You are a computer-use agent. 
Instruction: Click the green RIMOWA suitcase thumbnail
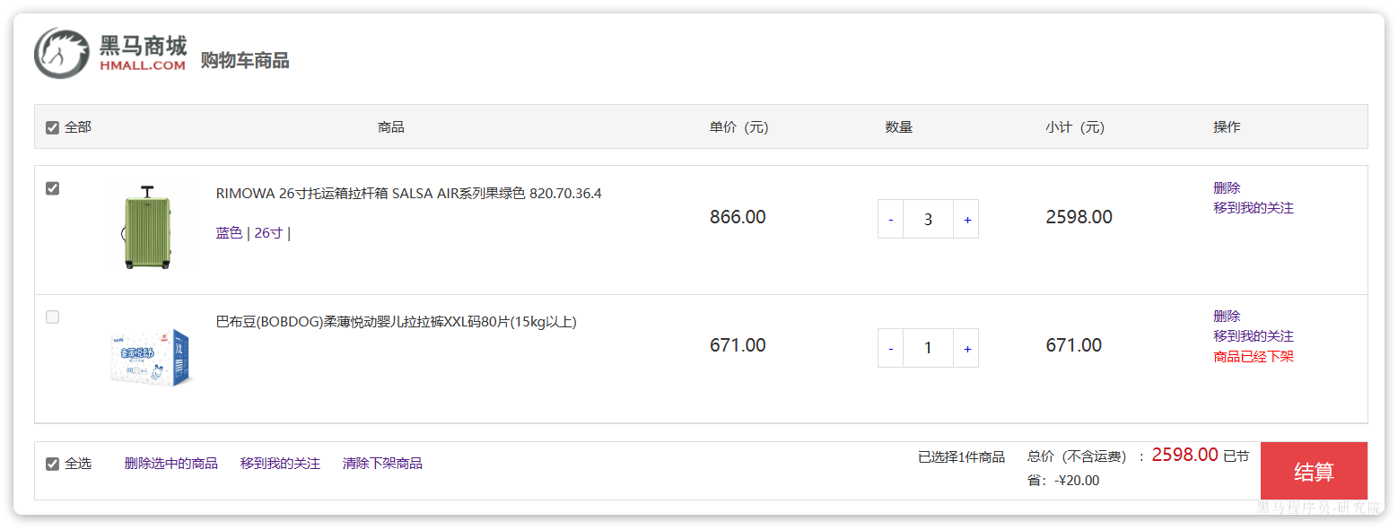point(145,228)
